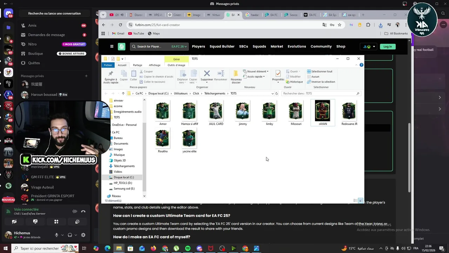Open Amis in Discord sidebar

pyautogui.click(x=54, y=25)
